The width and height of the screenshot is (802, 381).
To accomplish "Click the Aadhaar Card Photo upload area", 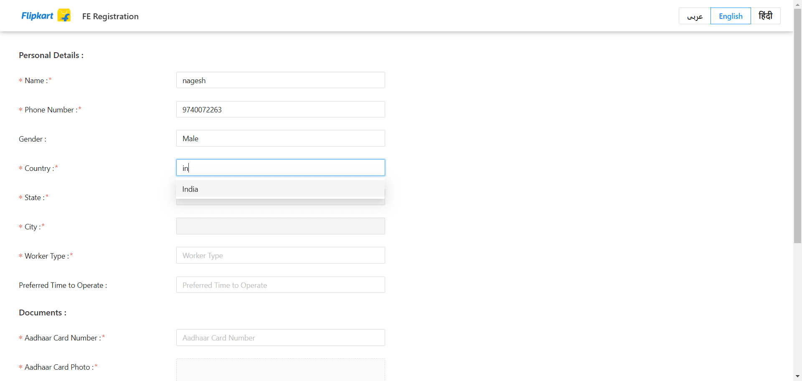I will click(281, 370).
